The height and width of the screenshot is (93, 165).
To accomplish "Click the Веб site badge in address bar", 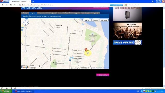I will 22,5.
